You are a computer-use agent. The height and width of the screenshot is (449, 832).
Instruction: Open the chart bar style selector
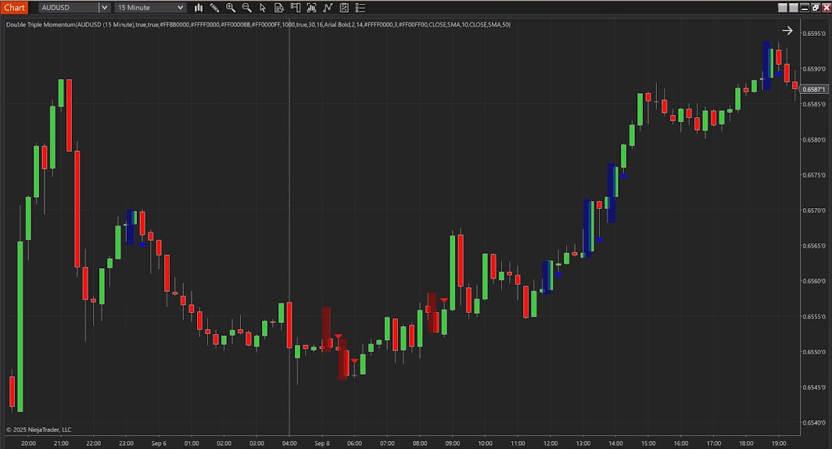point(199,8)
